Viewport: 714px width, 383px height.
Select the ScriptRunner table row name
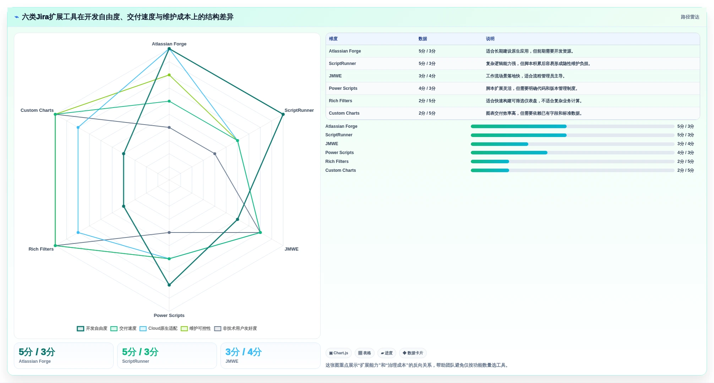coord(342,64)
